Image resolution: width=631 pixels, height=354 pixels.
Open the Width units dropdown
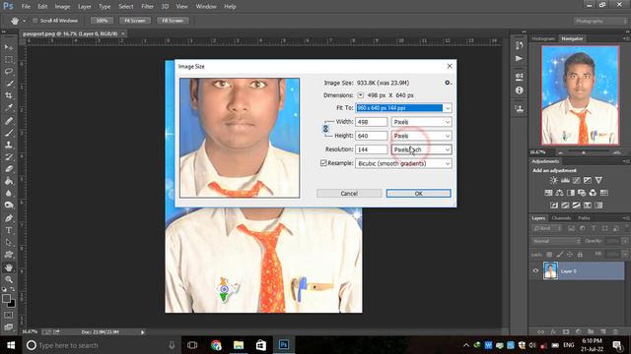(x=421, y=122)
